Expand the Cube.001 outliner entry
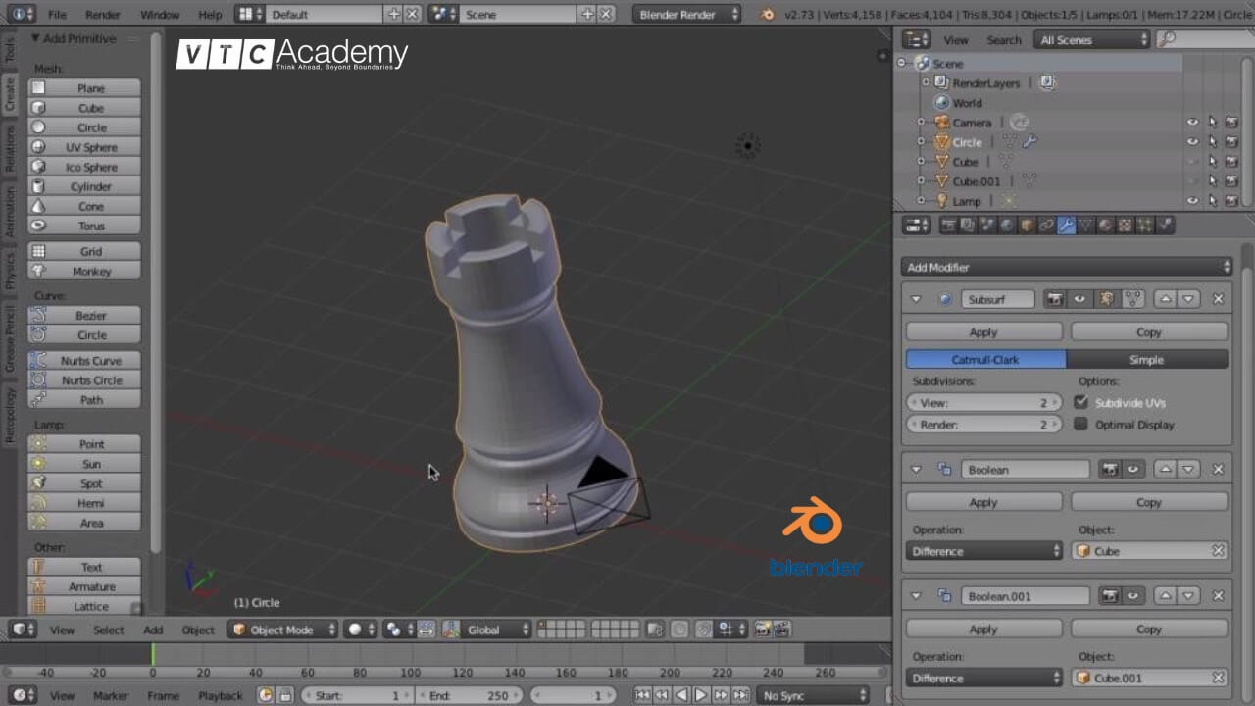 point(922,180)
